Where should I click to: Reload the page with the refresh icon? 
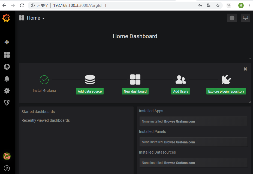tap(22, 5)
